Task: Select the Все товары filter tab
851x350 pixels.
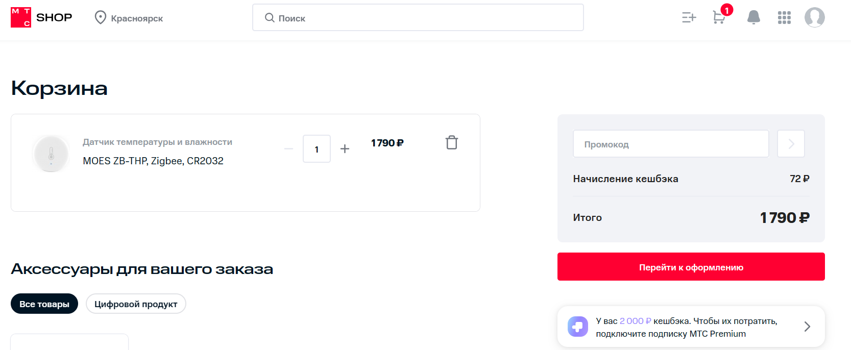Action: point(44,304)
